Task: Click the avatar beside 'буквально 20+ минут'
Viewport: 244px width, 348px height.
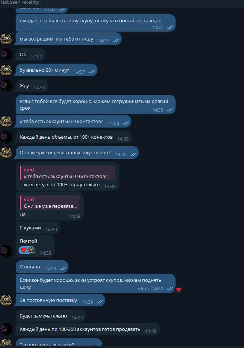Action: [x=6, y=70]
